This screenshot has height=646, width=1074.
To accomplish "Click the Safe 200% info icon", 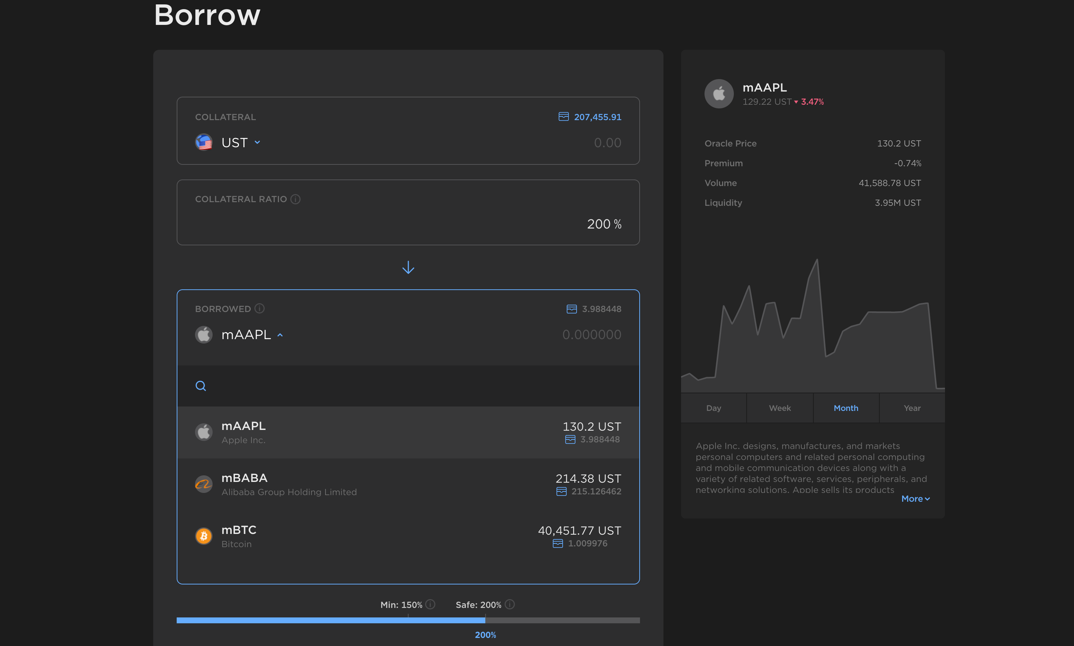I will pyautogui.click(x=510, y=604).
